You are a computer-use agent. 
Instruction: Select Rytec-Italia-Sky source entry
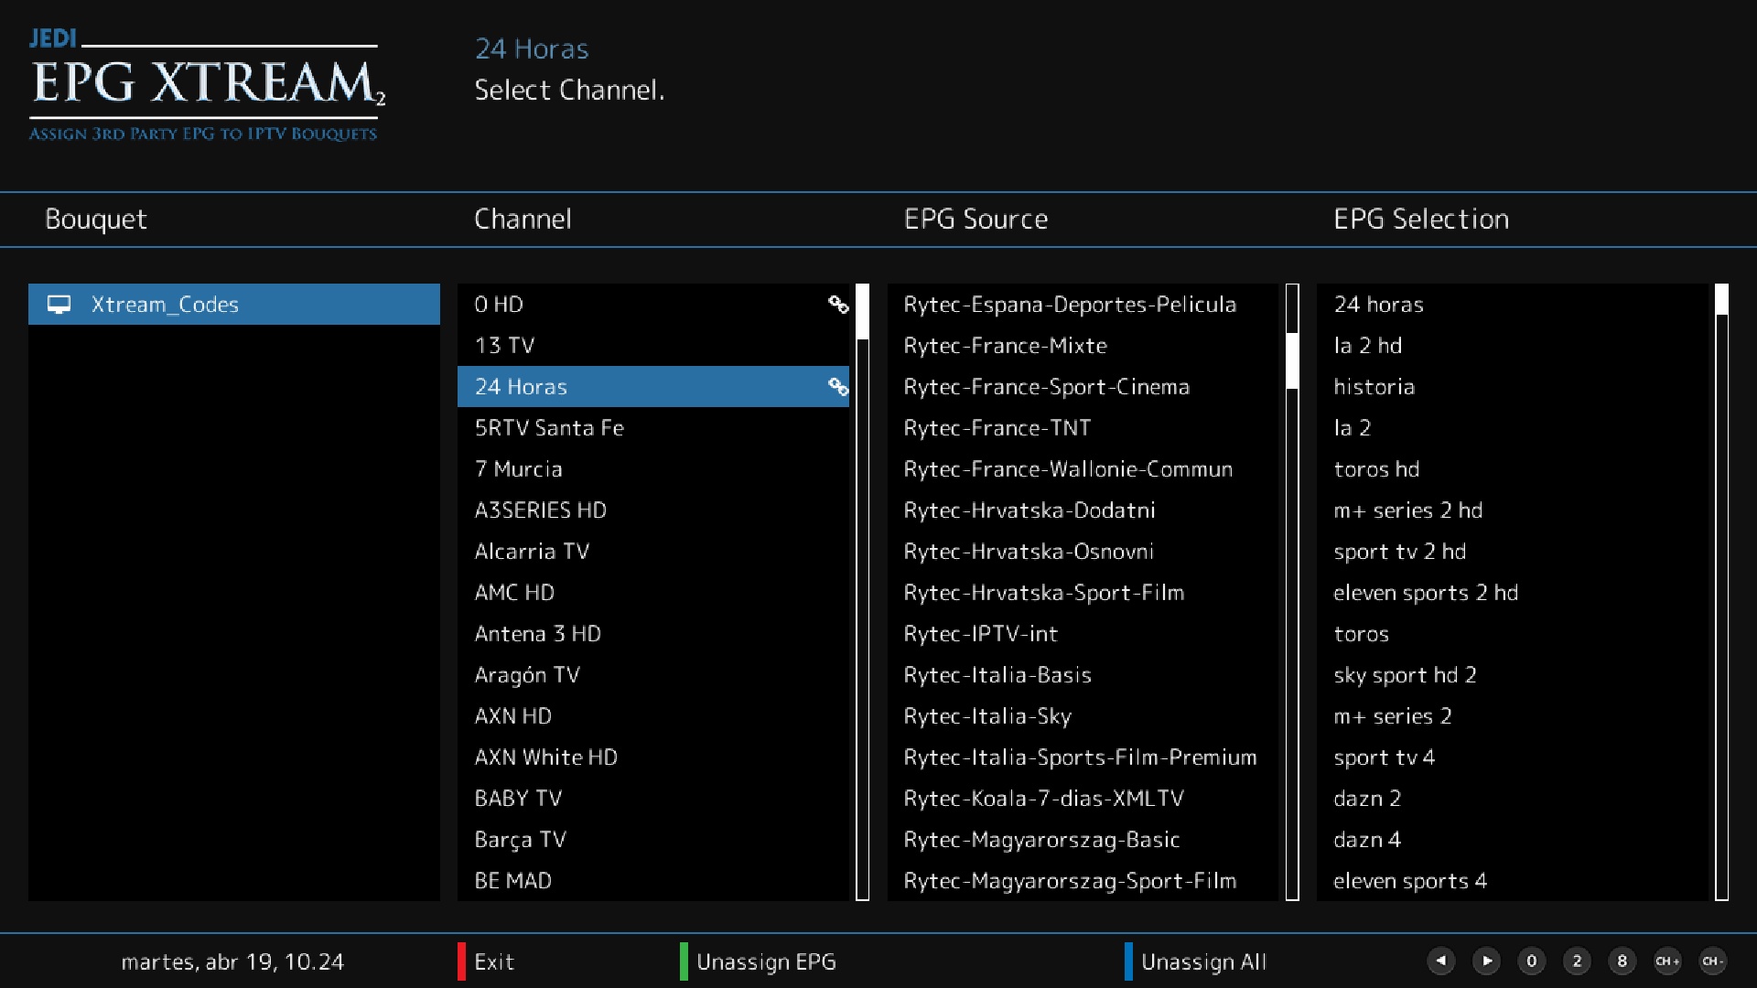(986, 716)
